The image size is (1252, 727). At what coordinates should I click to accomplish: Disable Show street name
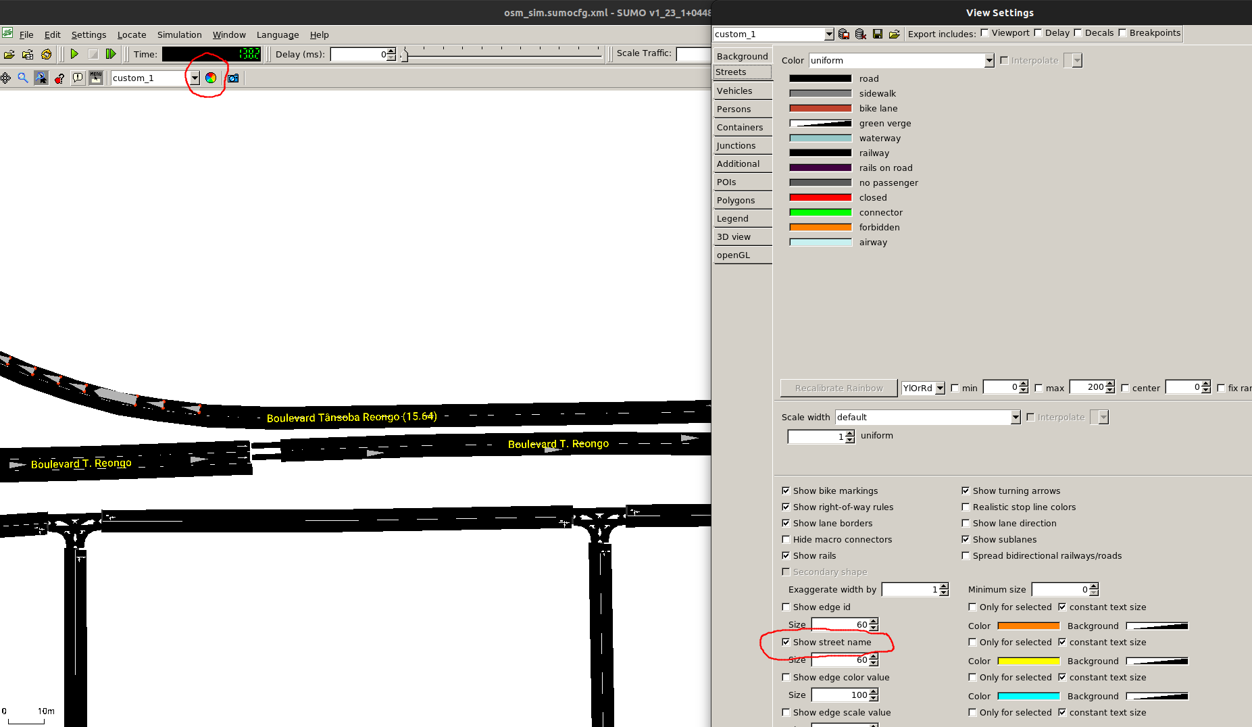click(786, 642)
